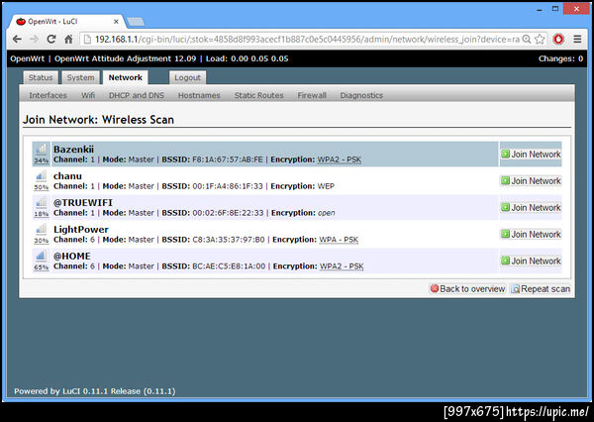
Task: Join the @TRUEWIFI network
Action: 531,207
